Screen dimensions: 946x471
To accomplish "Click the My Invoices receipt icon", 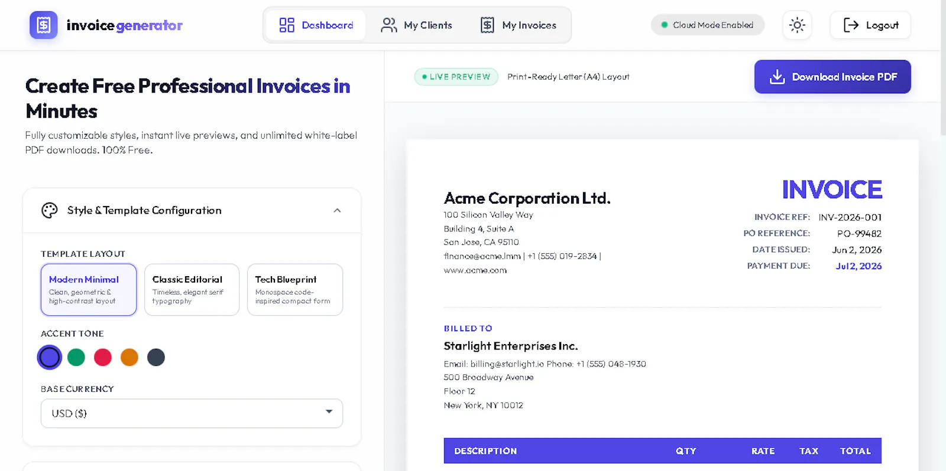I will click(487, 25).
